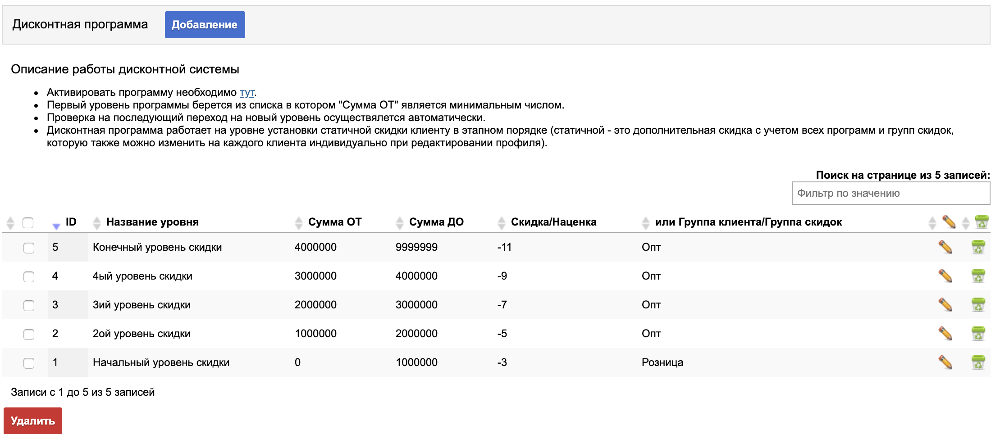The width and height of the screenshot is (991, 434).
Task: Toggle the select-all checkbox in table header
Action: (28, 222)
